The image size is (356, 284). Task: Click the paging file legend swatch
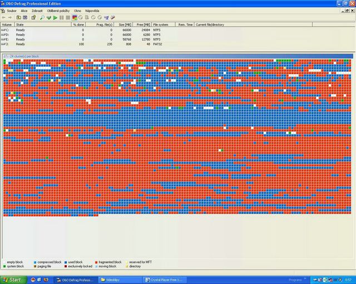pos(35,267)
